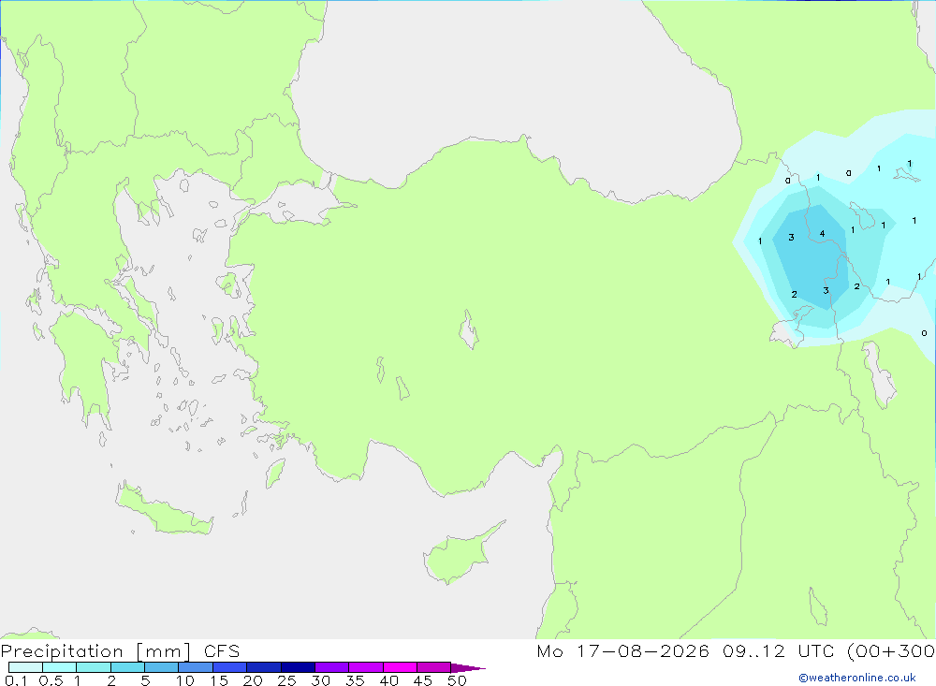The width and height of the screenshot is (936, 686).
Task: Choose the 2–5 mm legend color swatch
Action: 127,667
